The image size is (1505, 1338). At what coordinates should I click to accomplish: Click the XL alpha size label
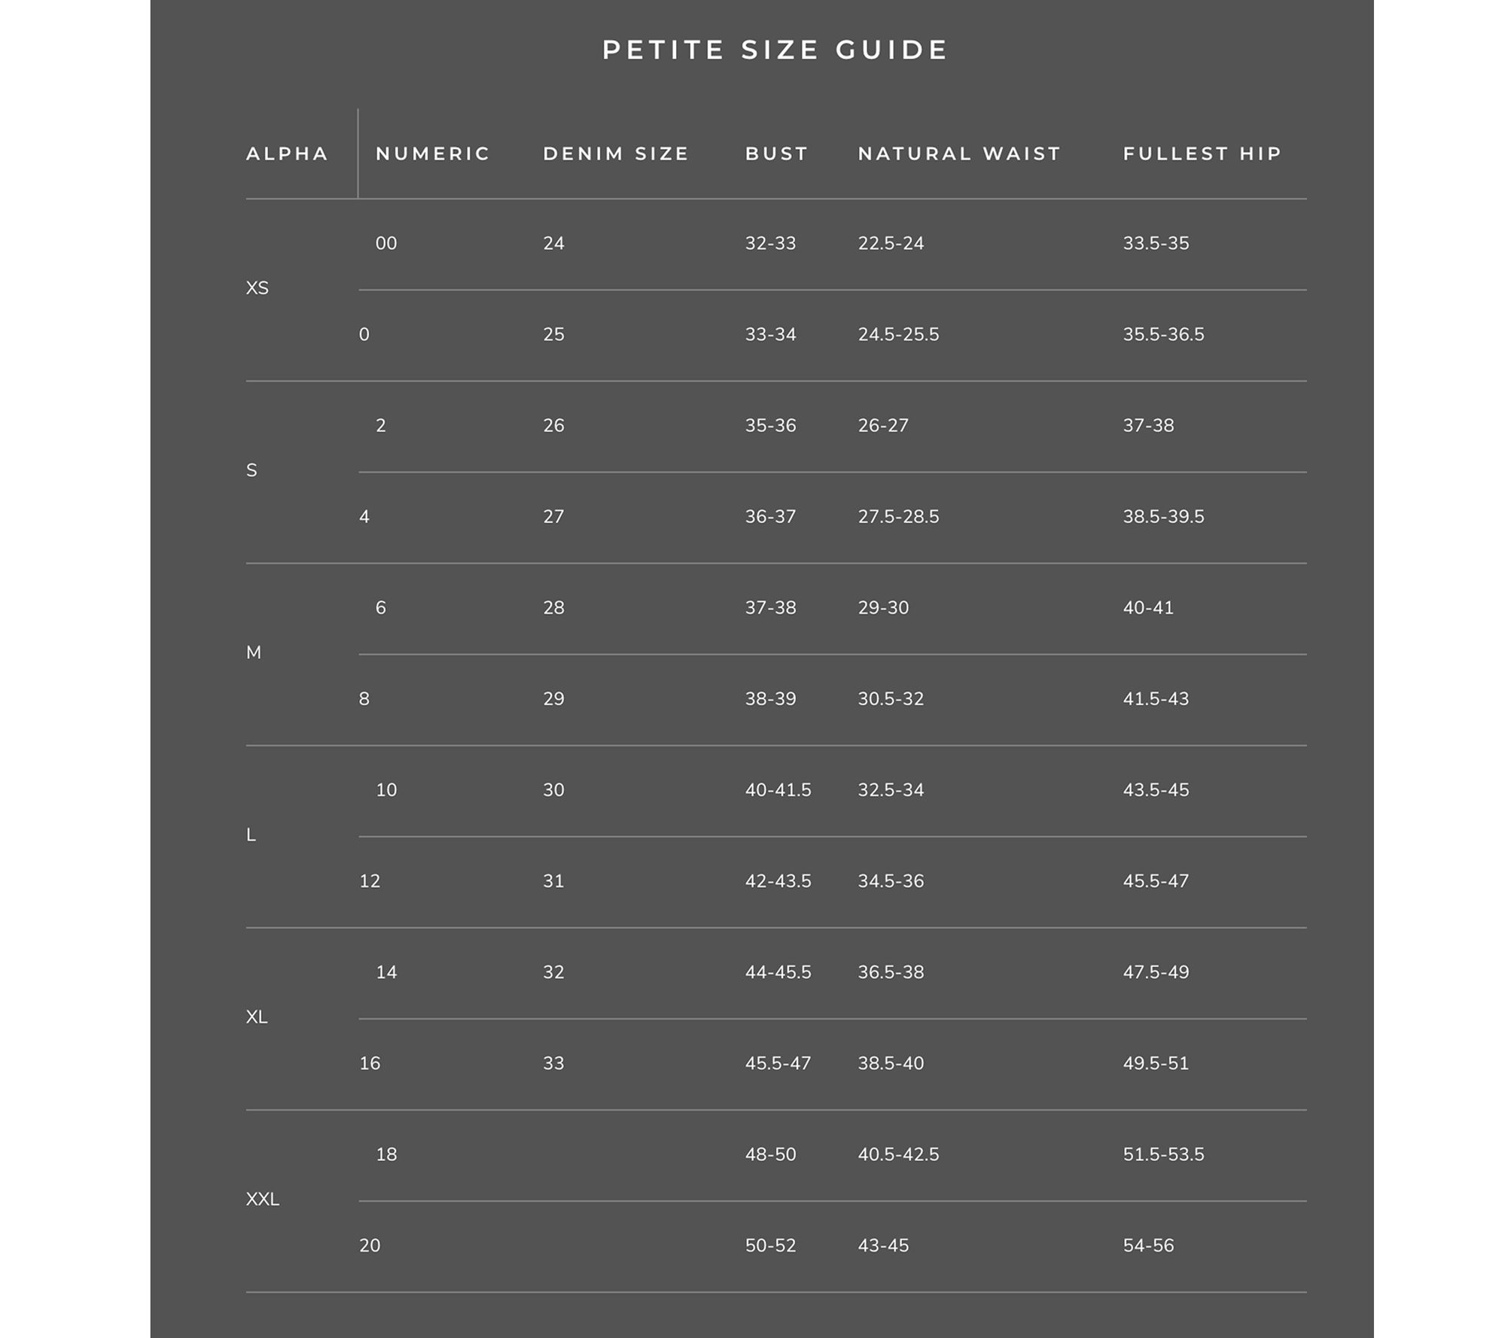257,1017
